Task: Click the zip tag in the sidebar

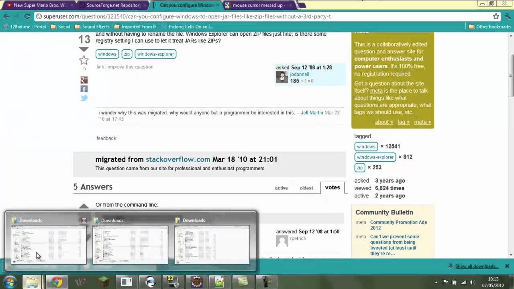Action: [360, 167]
